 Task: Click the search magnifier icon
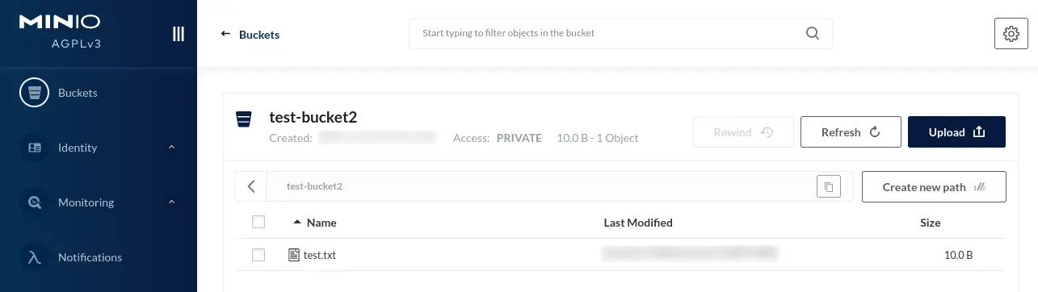(813, 34)
